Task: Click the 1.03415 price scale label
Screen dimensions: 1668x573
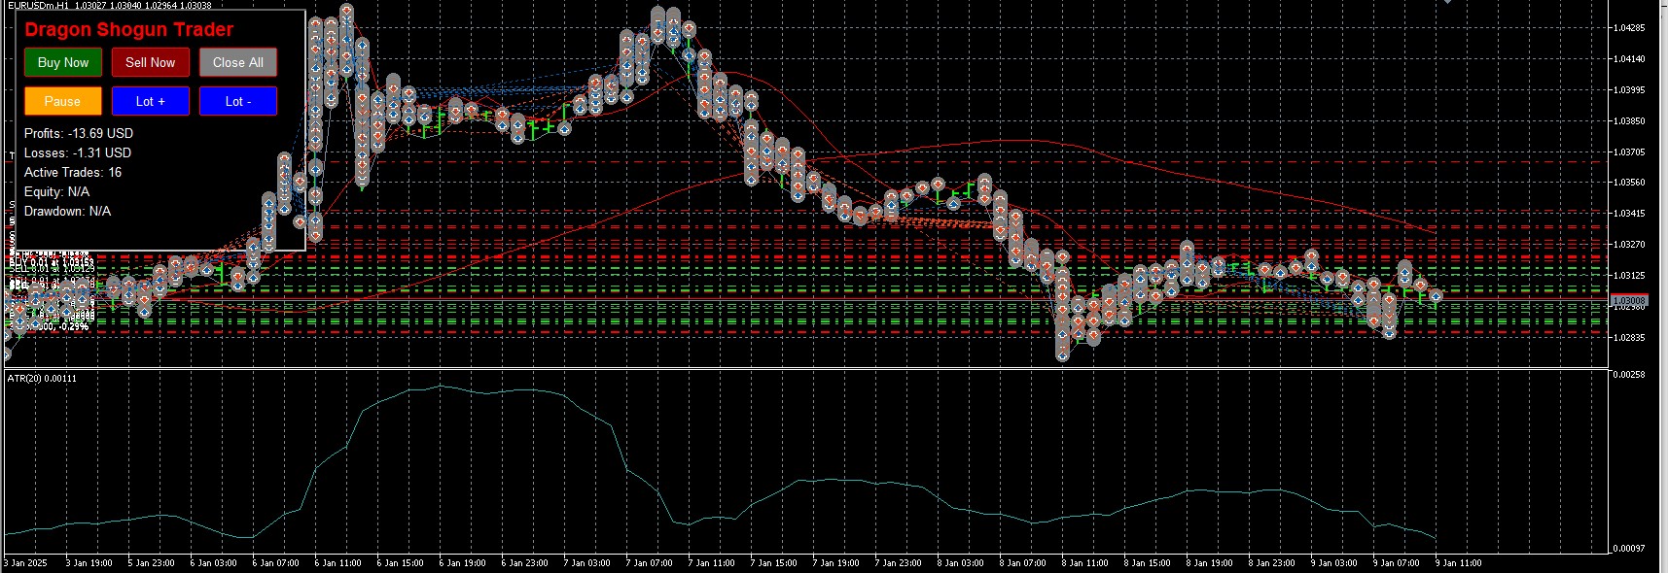Action: pyautogui.click(x=1629, y=213)
